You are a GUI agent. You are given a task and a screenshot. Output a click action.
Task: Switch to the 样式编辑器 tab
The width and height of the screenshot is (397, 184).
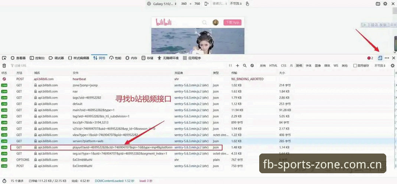coord(78,58)
